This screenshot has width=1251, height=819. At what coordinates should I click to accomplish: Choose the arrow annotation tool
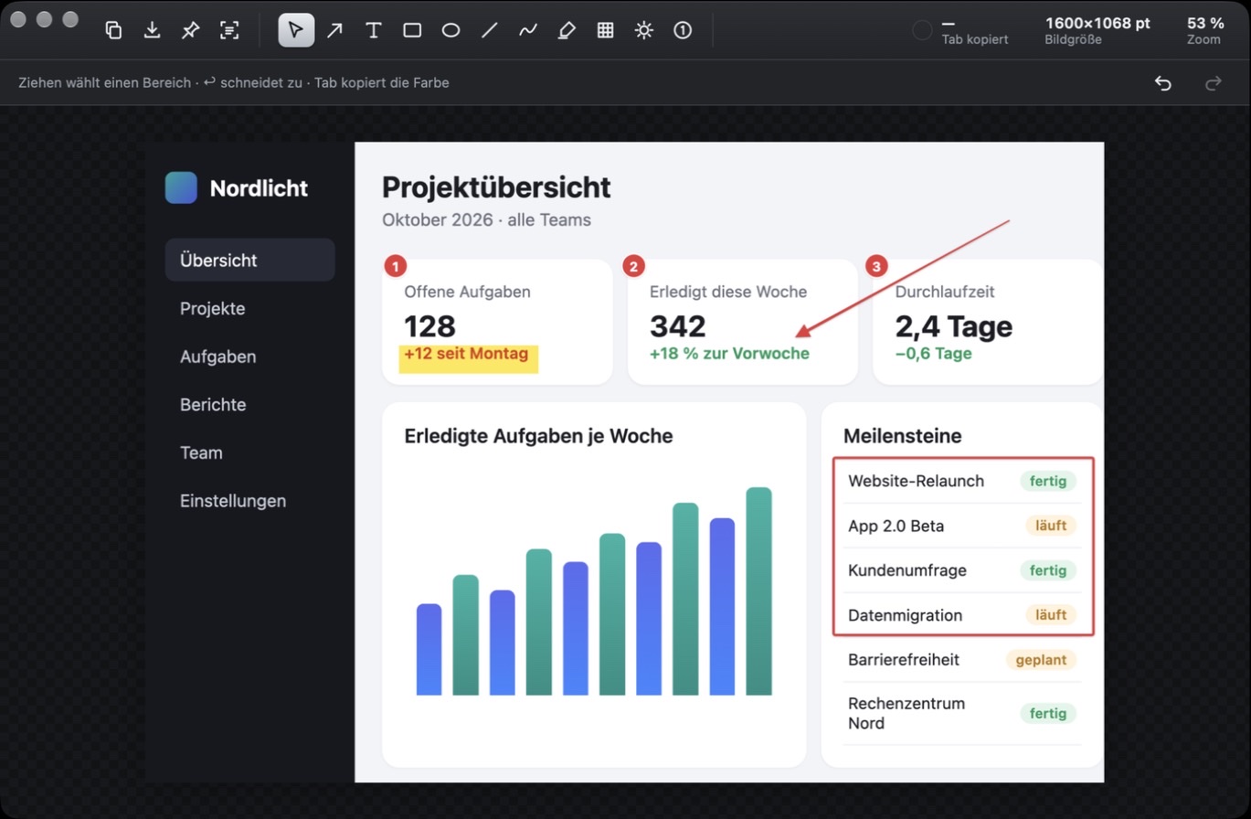point(335,30)
